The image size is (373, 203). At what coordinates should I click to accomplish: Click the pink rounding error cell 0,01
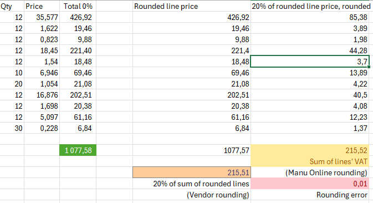pos(310,184)
